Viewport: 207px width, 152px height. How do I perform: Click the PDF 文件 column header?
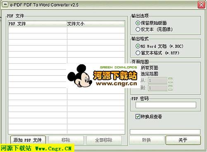[x=38, y=24]
